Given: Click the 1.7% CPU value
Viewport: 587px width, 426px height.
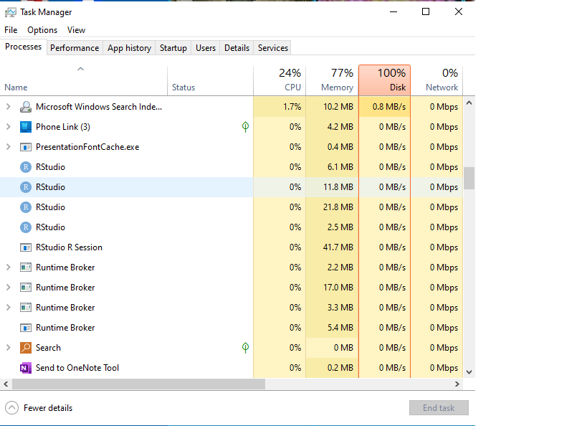Looking at the screenshot, I should (x=292, y=107).
